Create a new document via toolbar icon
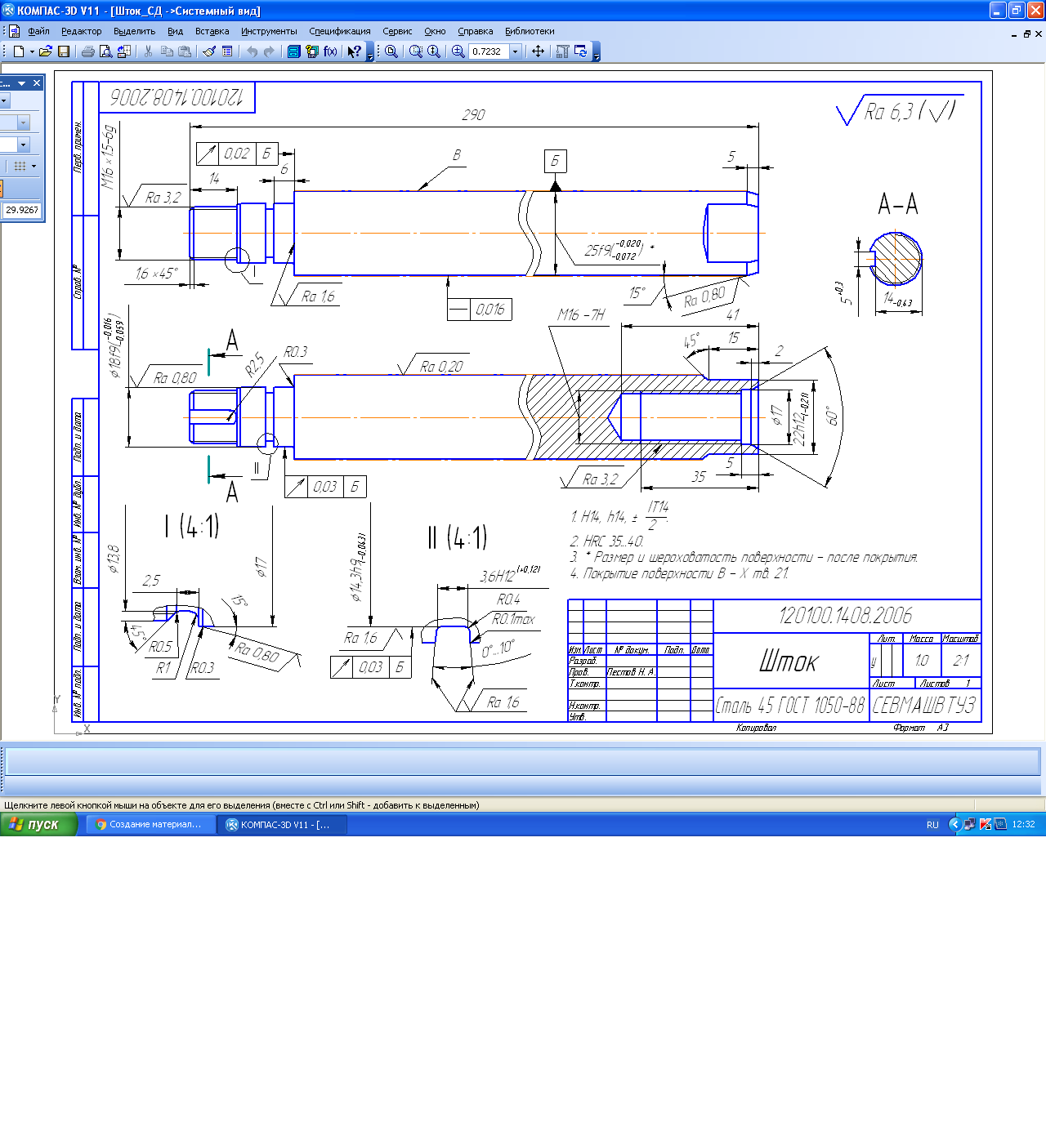Screen dimensions: 1046x1145 19,51
